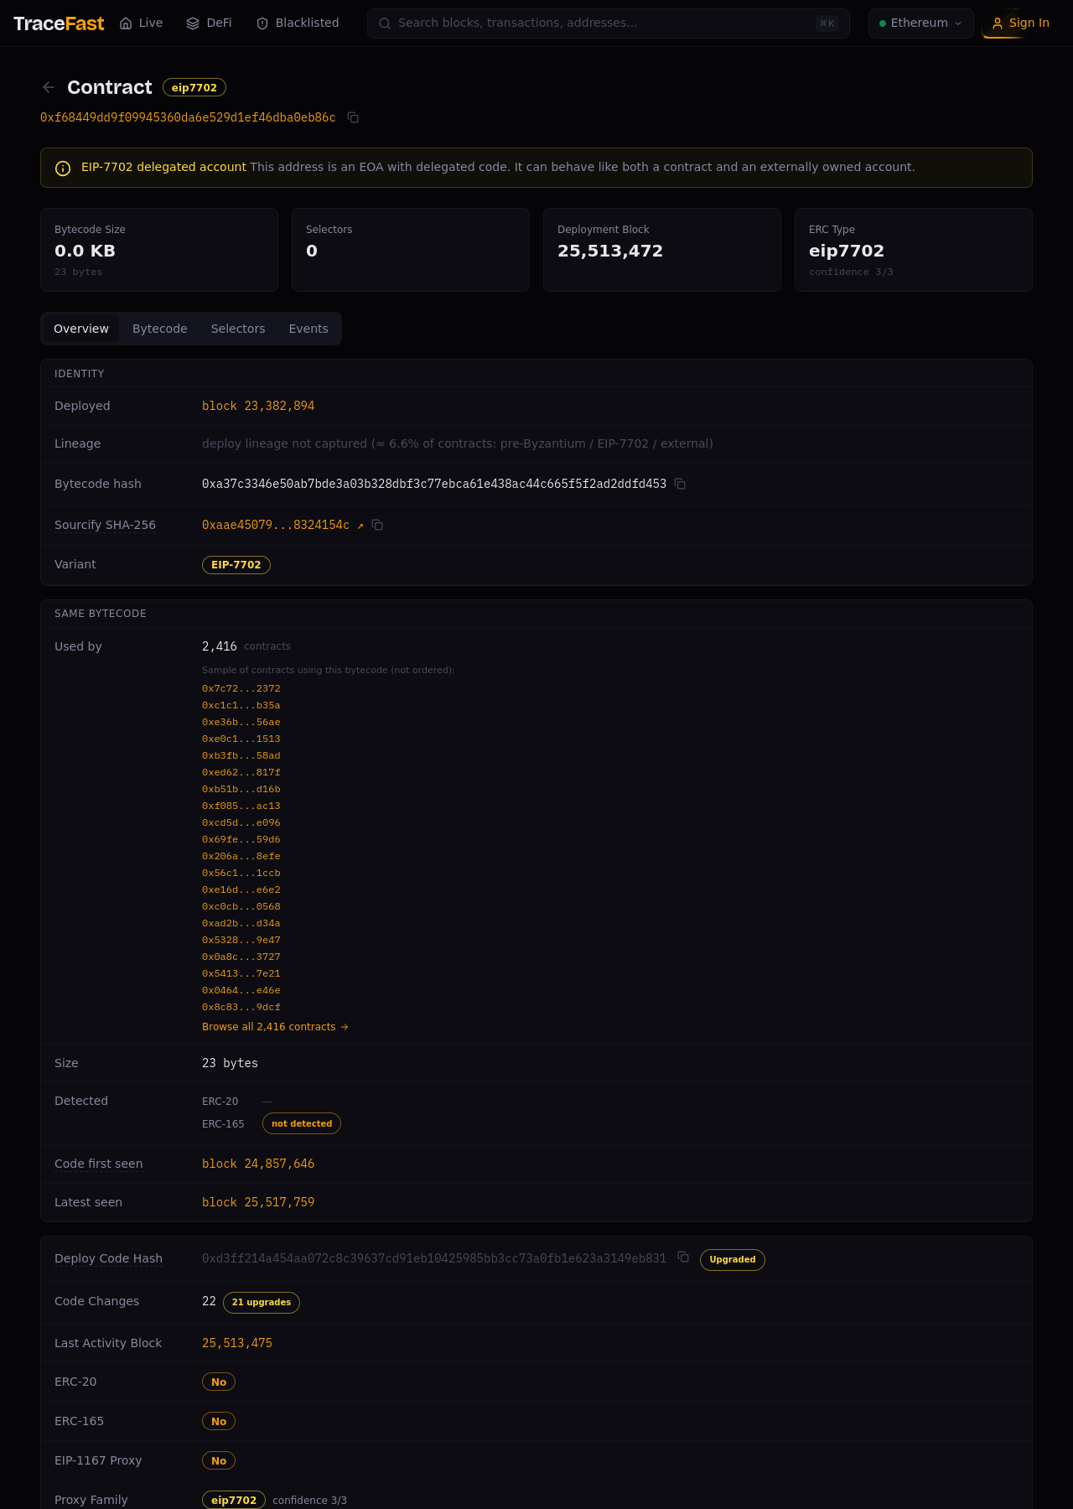Viewport: 1073px width, 1509px height.
Task: Click the ERC-165 not detected badge
Action: 302,1123
